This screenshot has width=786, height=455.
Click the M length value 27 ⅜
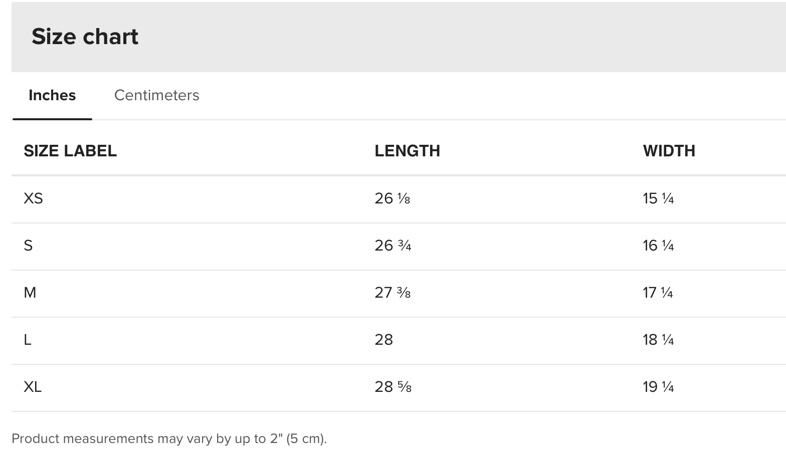[x=392, y=293]
